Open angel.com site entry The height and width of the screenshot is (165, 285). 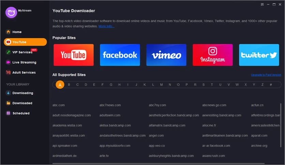tap(156, 136)
